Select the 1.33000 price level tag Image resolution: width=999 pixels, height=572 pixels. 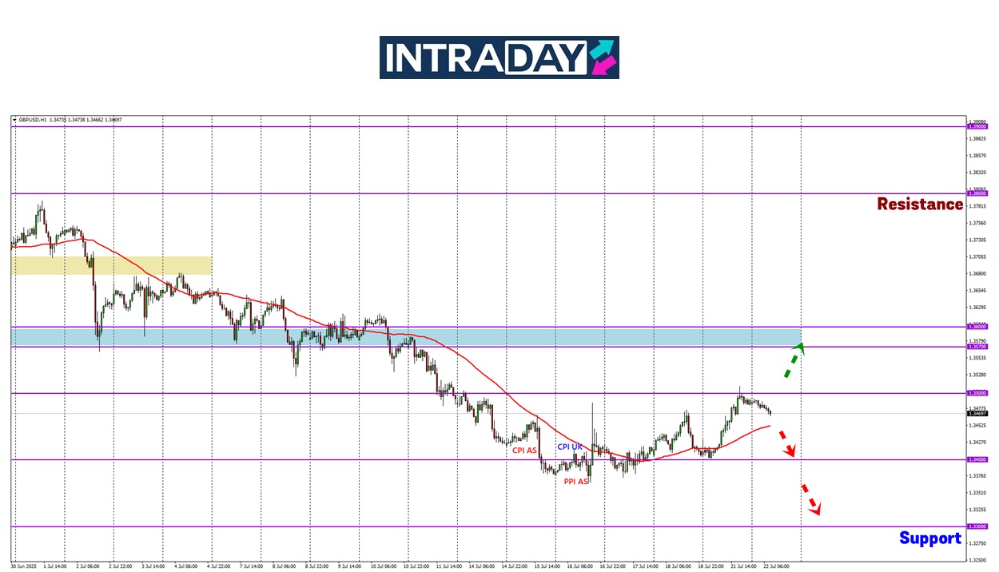977,526
